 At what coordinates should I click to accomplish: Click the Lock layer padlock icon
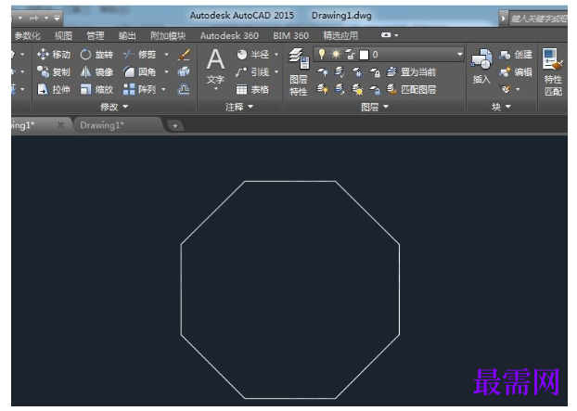tap(375, 71)
